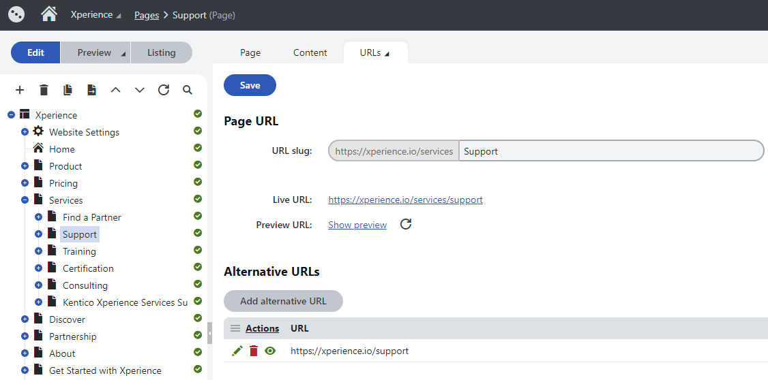Click the Xperience root site icon
This screenshot has width=768, height=380.
click(x=25, y=114)
